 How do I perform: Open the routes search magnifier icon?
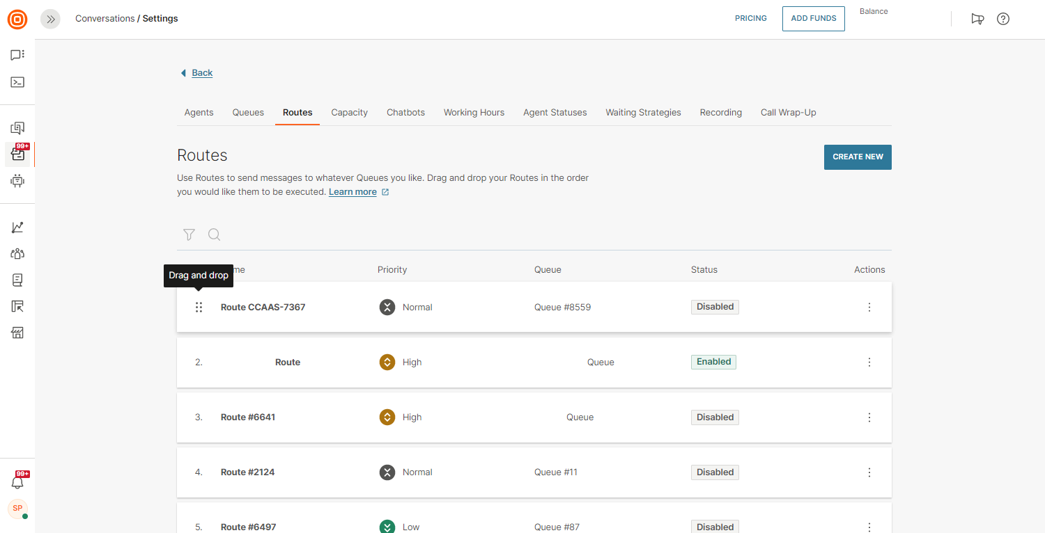click(215, 235)
